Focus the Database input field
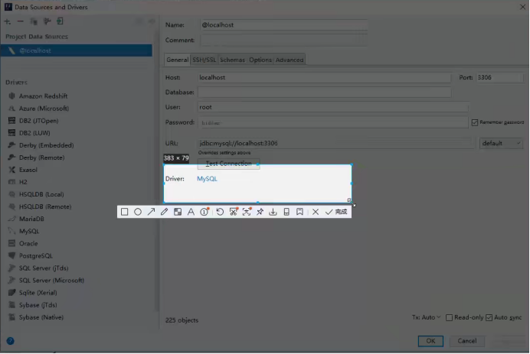The image size is (530, 354). [x=324, y=92]
